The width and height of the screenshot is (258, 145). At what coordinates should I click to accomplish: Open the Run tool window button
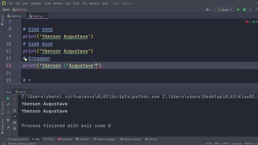[36, 139]
